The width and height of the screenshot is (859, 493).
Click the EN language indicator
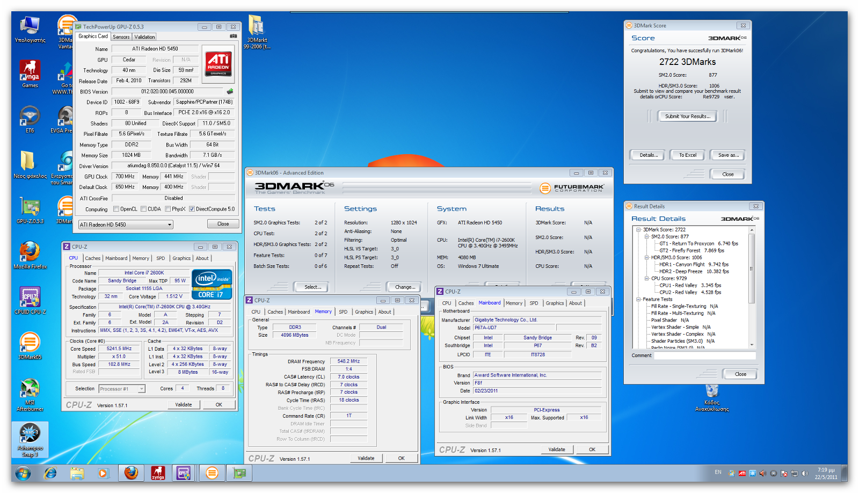[x=718, y=472]
